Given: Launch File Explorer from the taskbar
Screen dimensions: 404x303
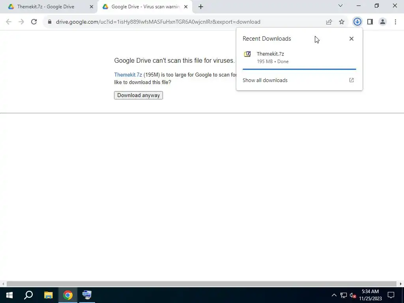Looking at the screenshot, I should tap(48, 295).
